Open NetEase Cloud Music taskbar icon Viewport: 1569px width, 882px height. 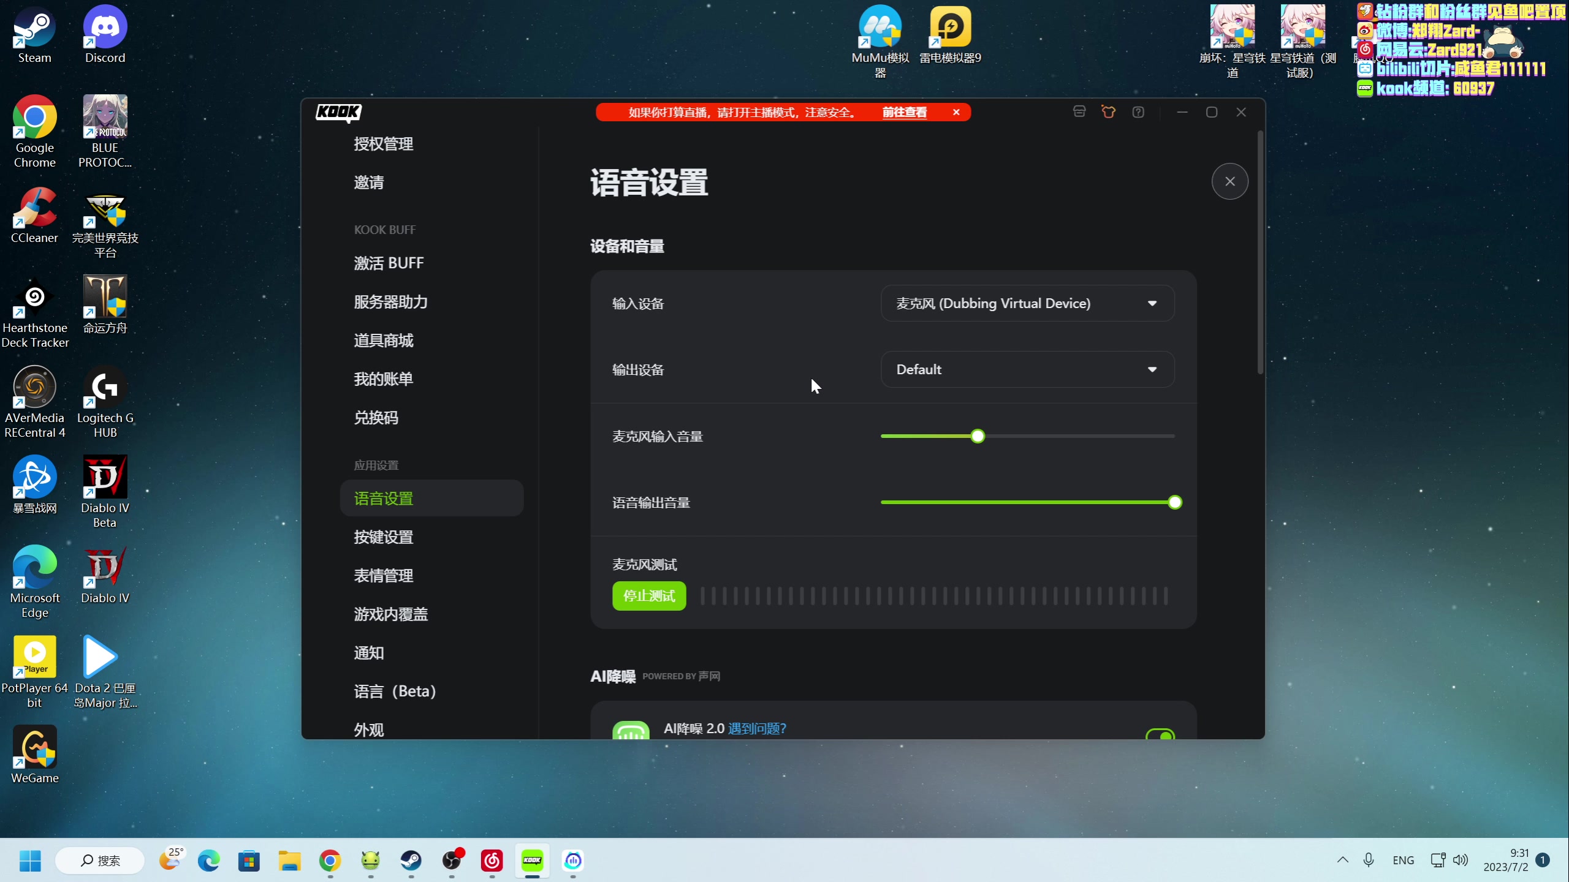click(x=492, y=861)
